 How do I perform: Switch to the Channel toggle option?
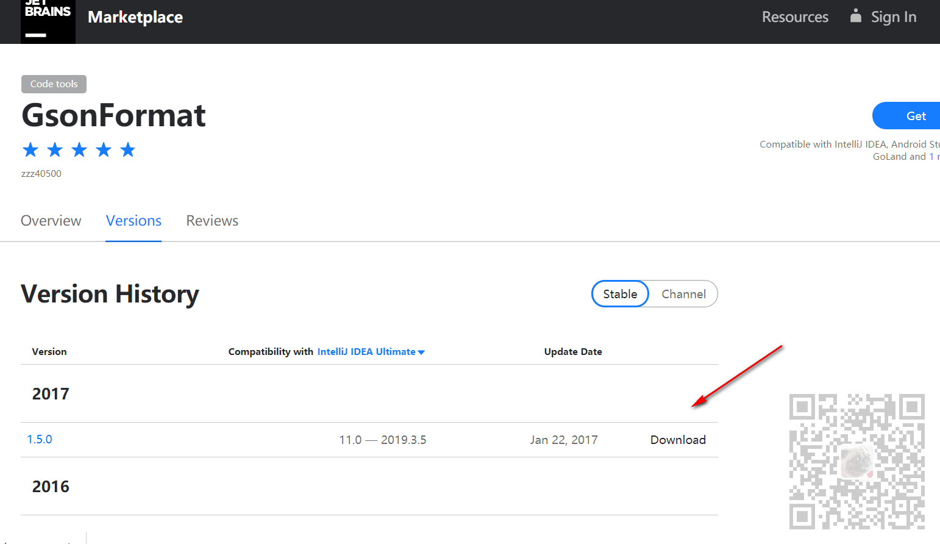684,294
